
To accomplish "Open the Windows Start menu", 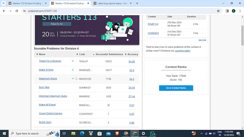I will click(4, 133).
